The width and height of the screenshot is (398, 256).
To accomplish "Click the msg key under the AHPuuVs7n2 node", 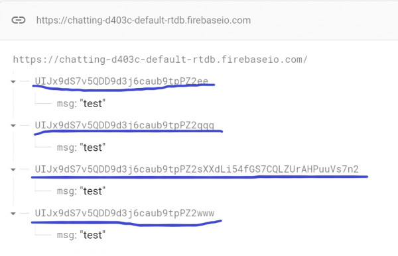I will [67, 191].
